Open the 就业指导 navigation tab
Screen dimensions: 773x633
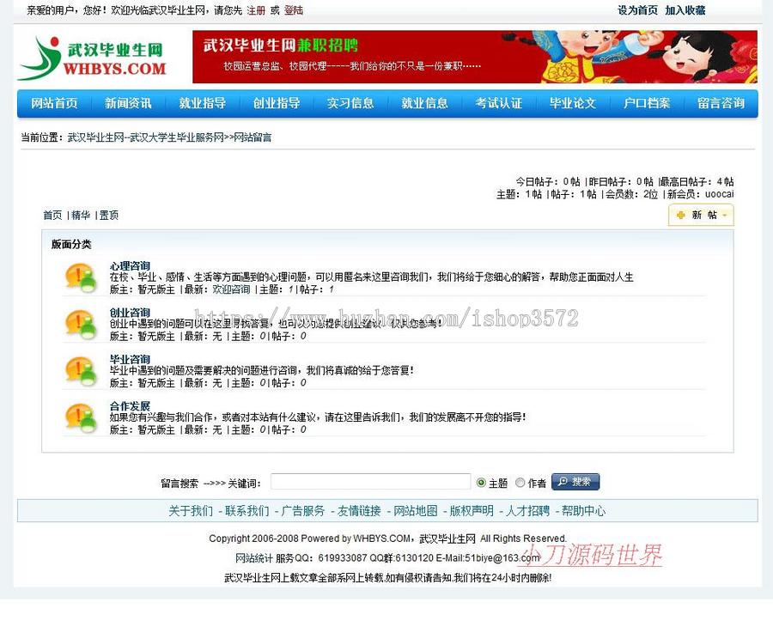[x=202, y=103]
